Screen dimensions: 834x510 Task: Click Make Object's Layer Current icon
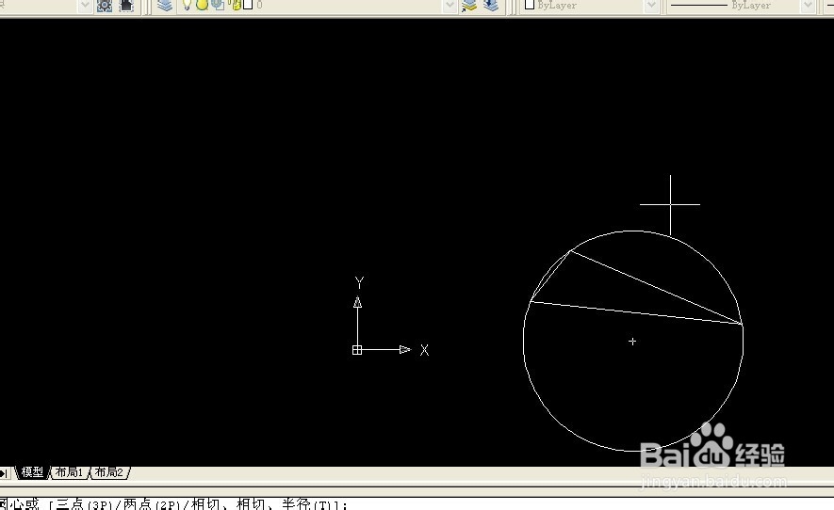click(x=469, y=6)
